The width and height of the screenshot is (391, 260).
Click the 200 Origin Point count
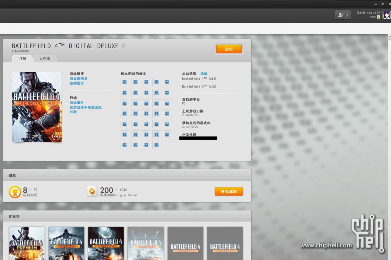click(x=107, y=190)
